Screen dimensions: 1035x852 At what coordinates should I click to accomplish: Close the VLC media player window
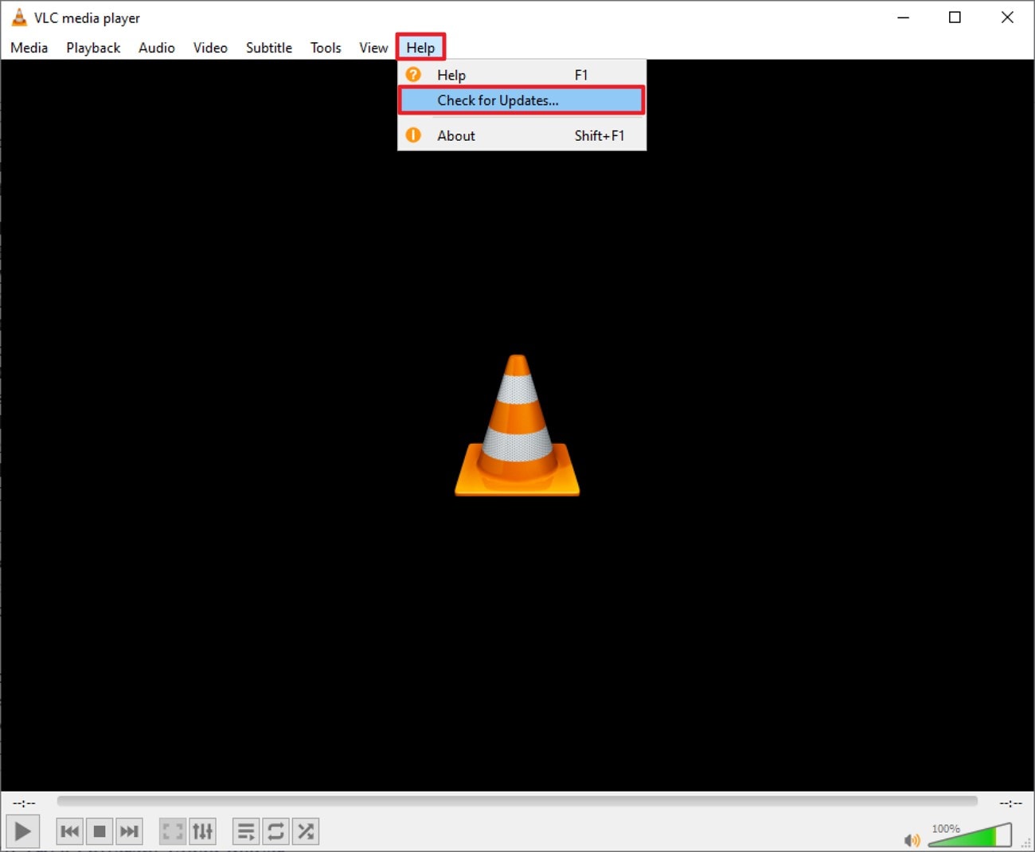click(x=1007, y=18)
